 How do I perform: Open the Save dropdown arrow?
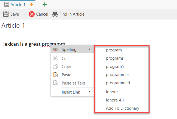point(24,14)
